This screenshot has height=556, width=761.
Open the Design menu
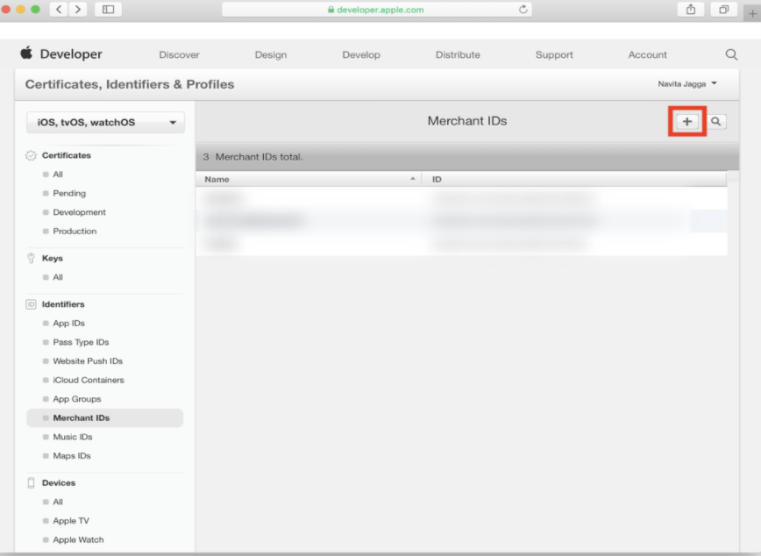pos(271,55)
